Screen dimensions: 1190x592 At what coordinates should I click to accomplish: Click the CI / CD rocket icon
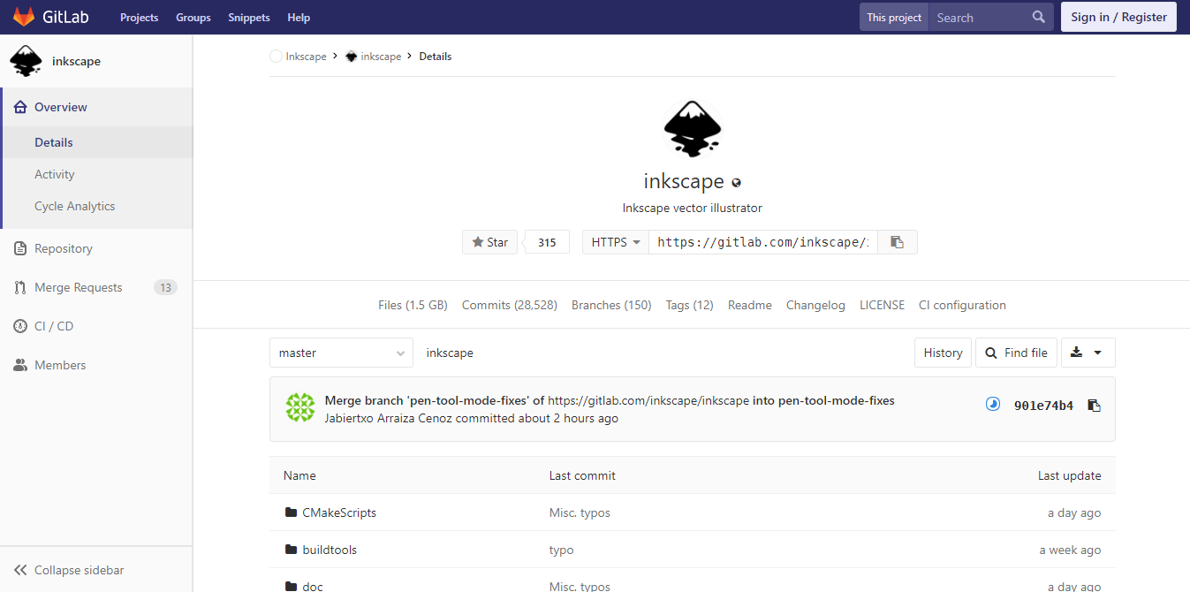click(x=20, y=326)
